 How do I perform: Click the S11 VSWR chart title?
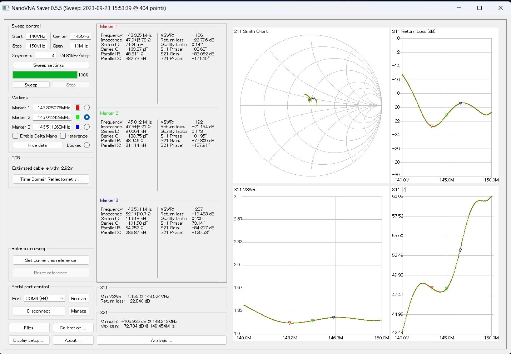click(x=244, y=189)
